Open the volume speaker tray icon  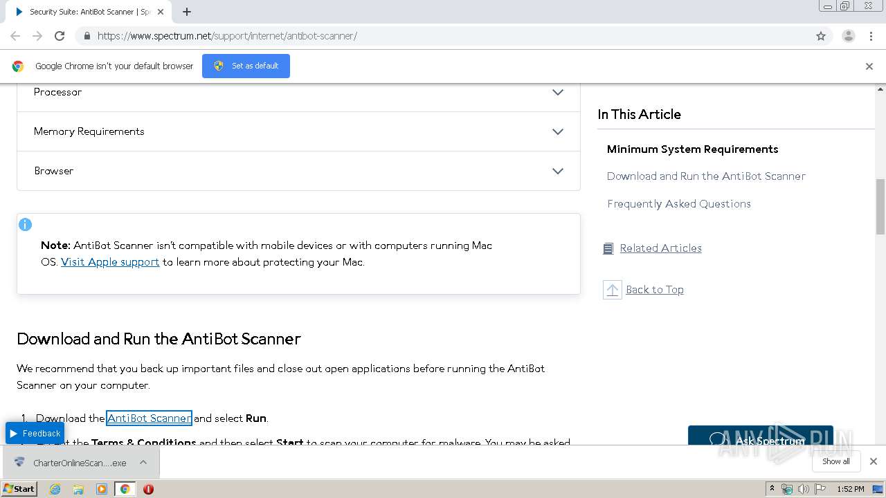(x=804, y=489)
